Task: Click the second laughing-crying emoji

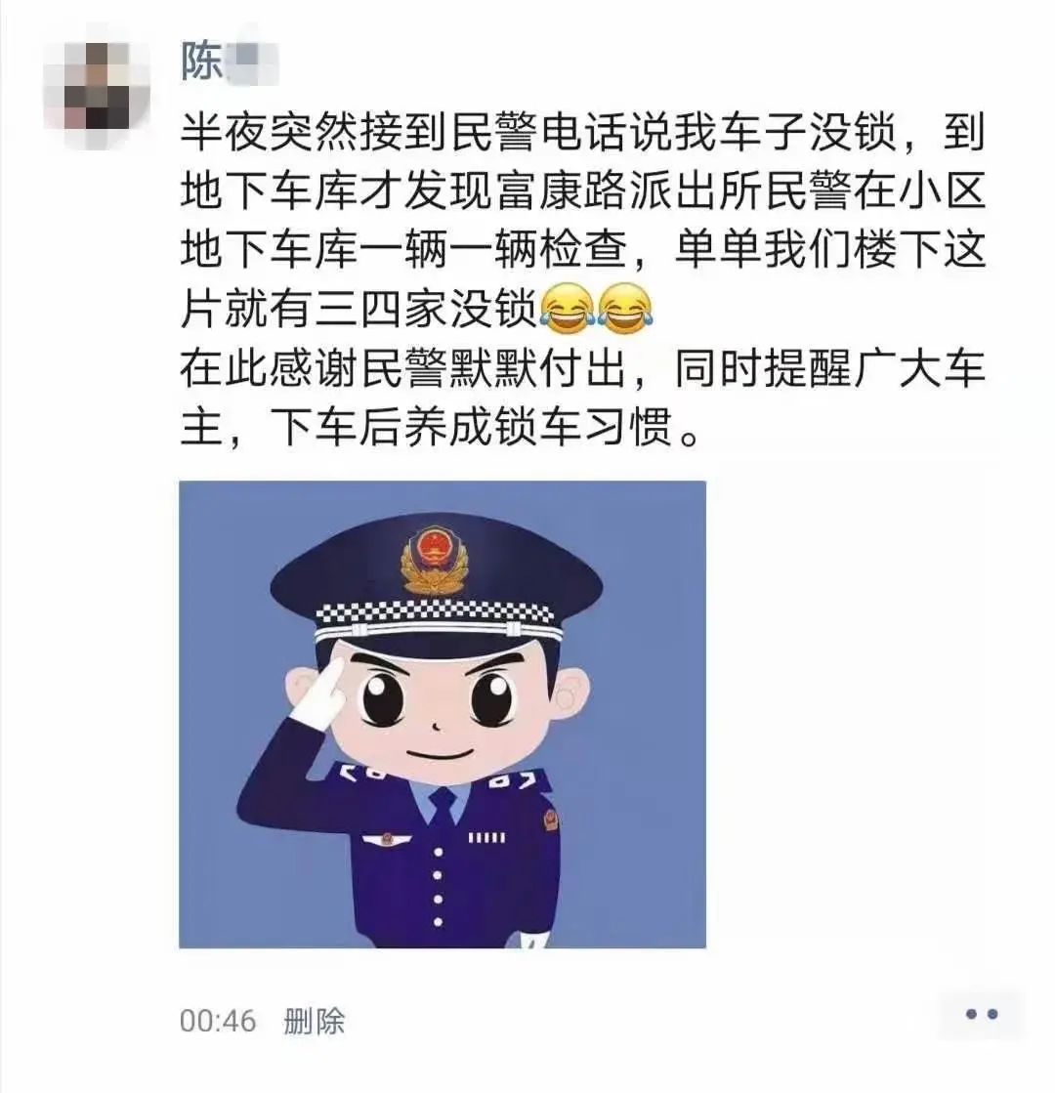Action: [625, 307]
